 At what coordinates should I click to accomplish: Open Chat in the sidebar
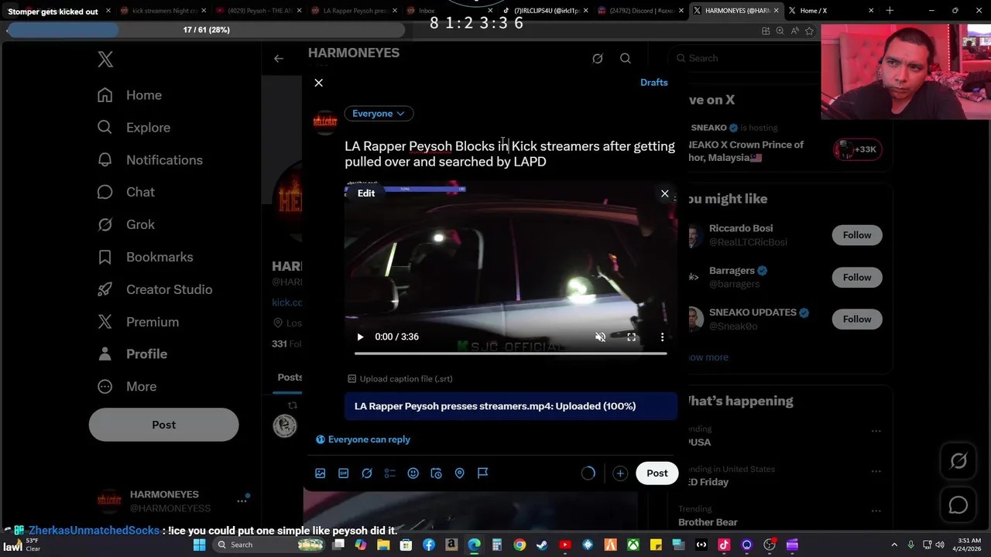point(125,192)
